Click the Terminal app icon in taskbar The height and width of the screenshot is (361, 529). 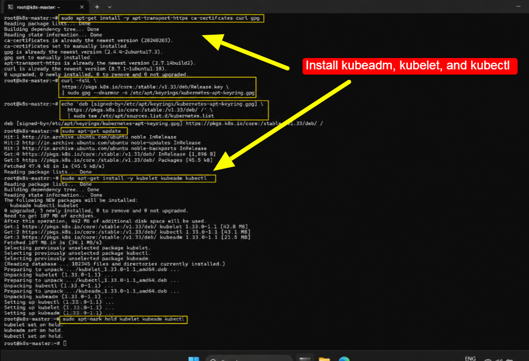click(305, 359)
